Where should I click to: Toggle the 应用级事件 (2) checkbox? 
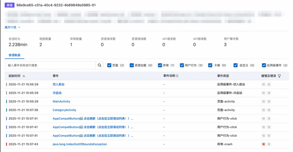tap(264, 65)
